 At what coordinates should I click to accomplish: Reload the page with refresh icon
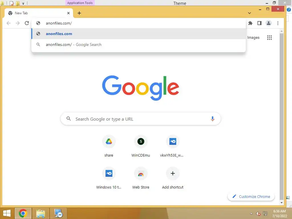click(27, 23)
